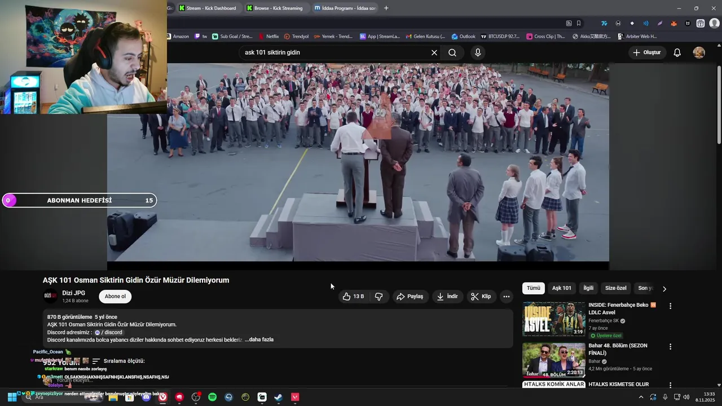
Task: Open the Dizi JPG channel name link
Action: pos(74,293)
